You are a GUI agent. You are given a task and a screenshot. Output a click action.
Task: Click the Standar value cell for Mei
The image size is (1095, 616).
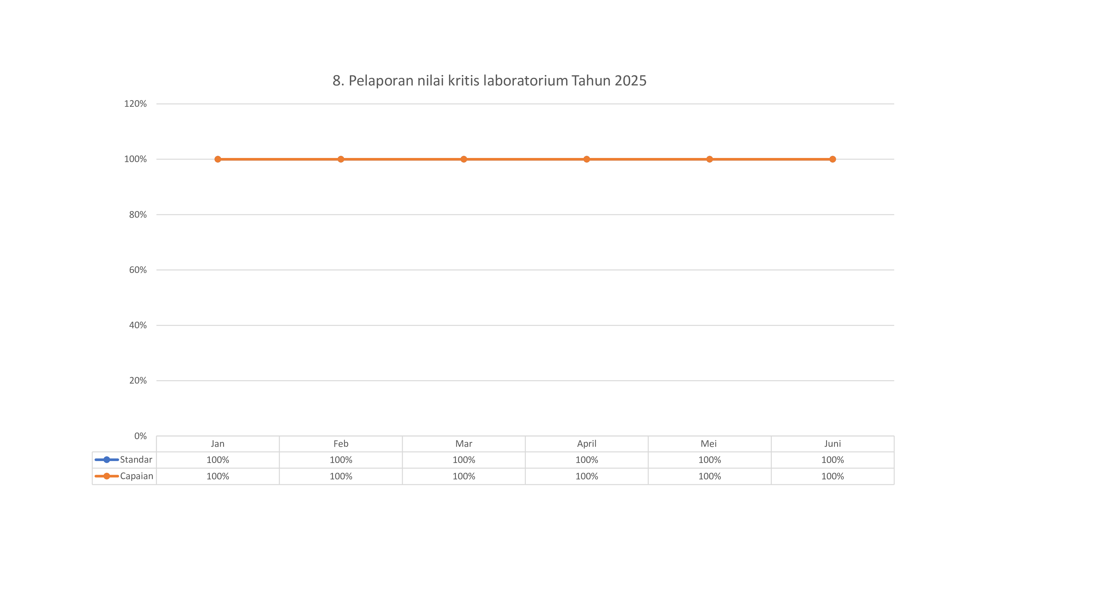coord(710,460)
